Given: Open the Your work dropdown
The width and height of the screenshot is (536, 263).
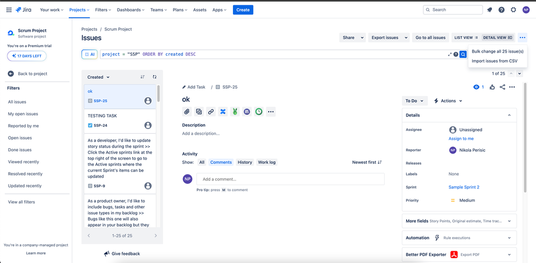Looking at the screenshot, I should 52,10.
